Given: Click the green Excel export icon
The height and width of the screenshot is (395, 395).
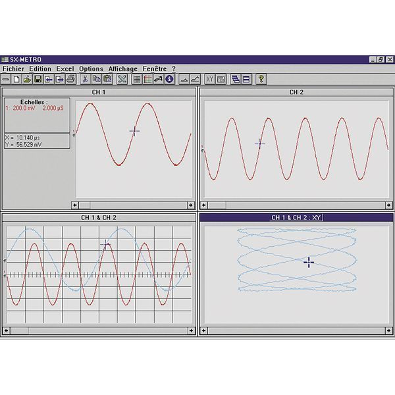Looking at the screenshot, I should [x=122, y=79].
